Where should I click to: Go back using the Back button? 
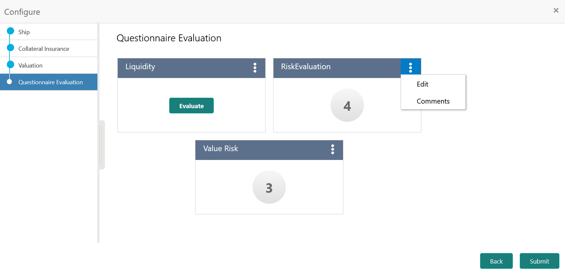(x=496, y=261)
